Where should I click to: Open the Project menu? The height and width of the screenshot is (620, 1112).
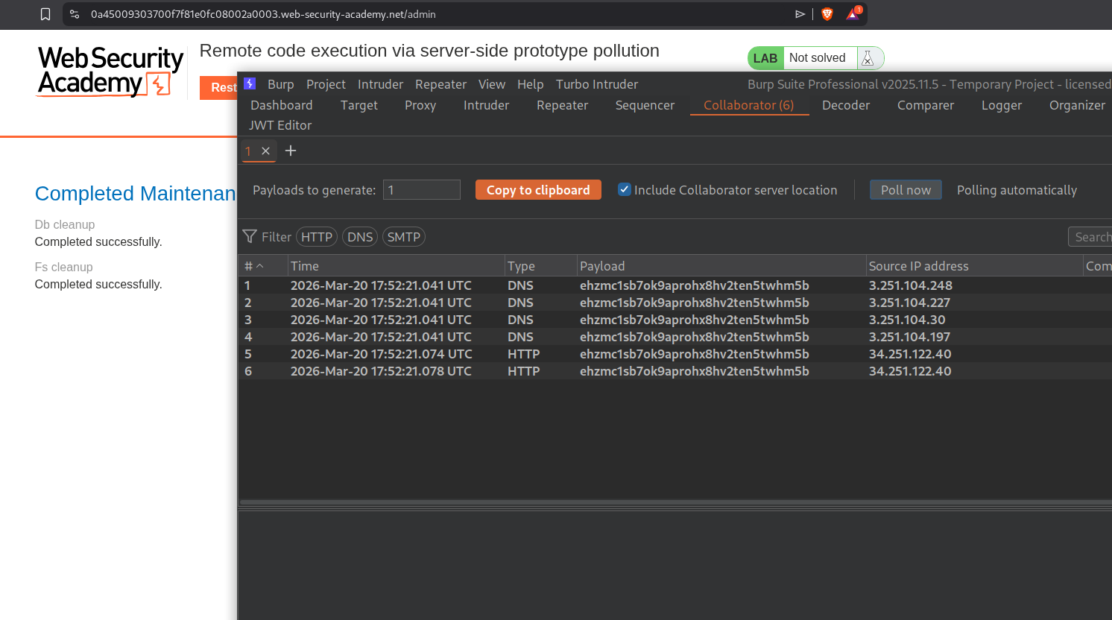326,84
